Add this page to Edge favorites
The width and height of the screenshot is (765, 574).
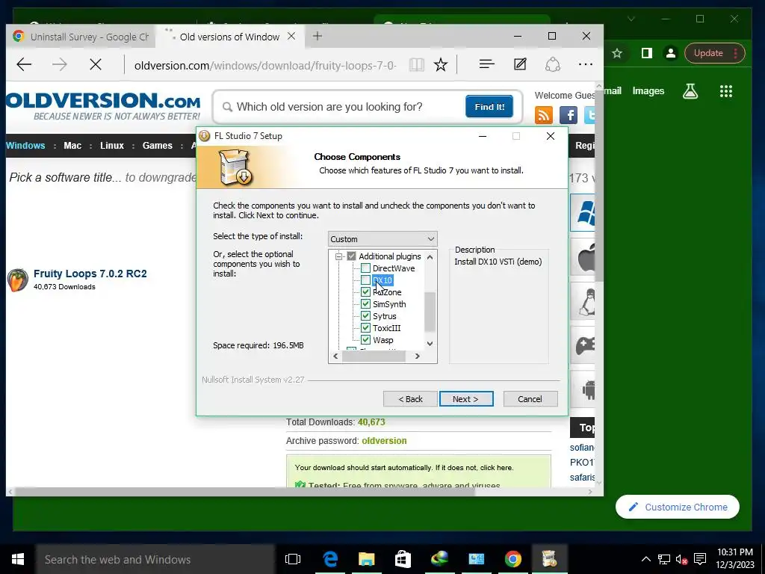pos(441,64)
